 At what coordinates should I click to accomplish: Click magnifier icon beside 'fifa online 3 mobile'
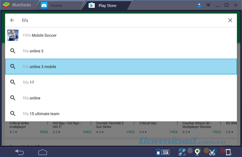coord(13,66)
